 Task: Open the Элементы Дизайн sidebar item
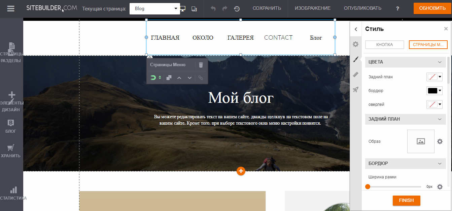tap(11, 102)
